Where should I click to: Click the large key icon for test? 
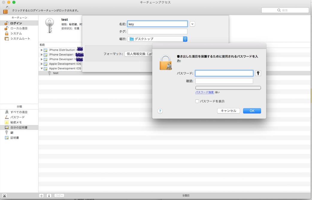tap(49, 25)
